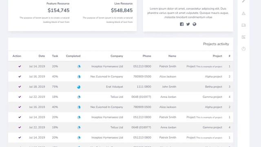Click pie icon in first Tellus Ltd row
Viewport: 261px width, 147px height.
[79, 97]
